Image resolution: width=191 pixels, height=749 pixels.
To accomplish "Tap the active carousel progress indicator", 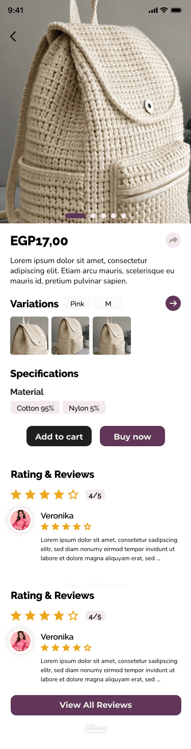I will (x=75, y=216).
